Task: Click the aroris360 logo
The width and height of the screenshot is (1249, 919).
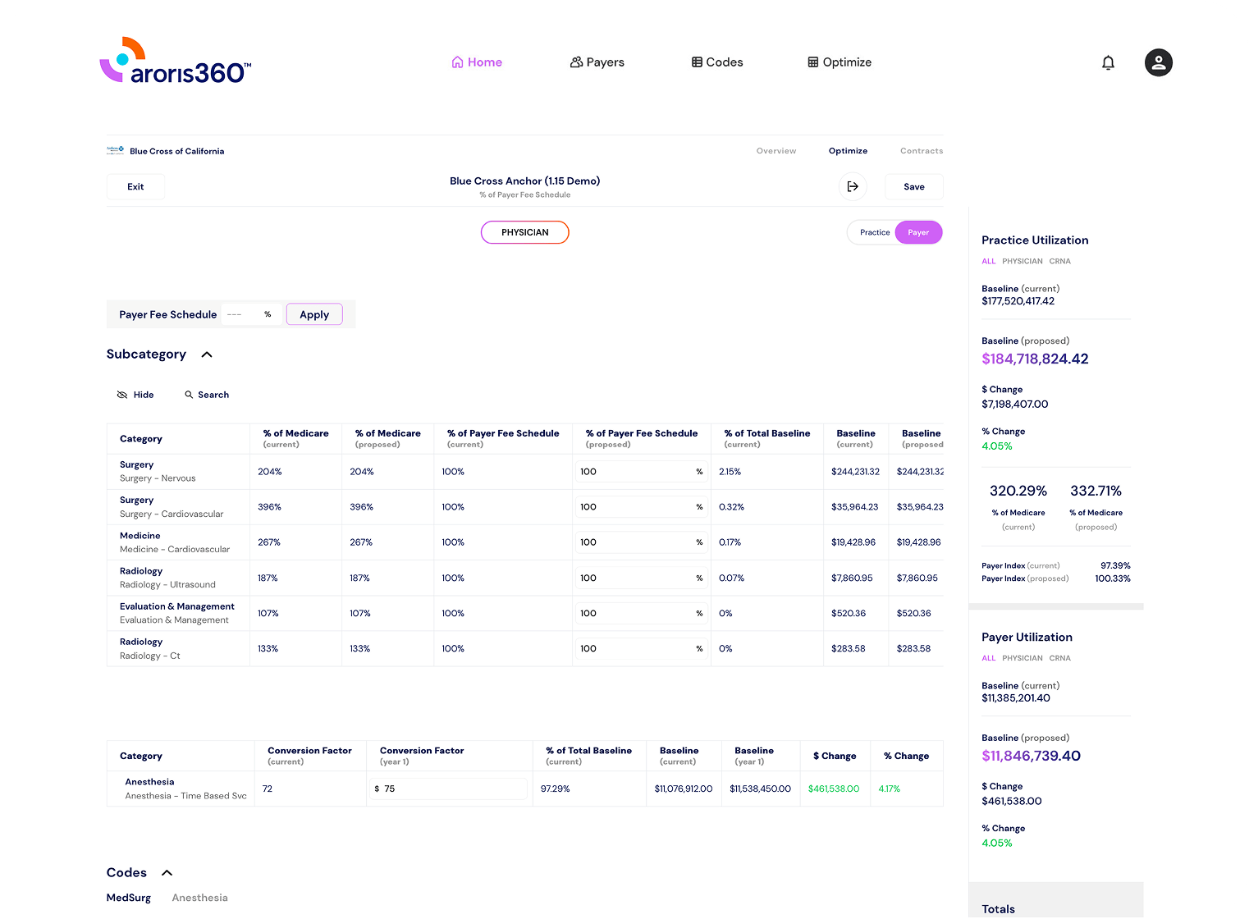Action: (176, 61)
